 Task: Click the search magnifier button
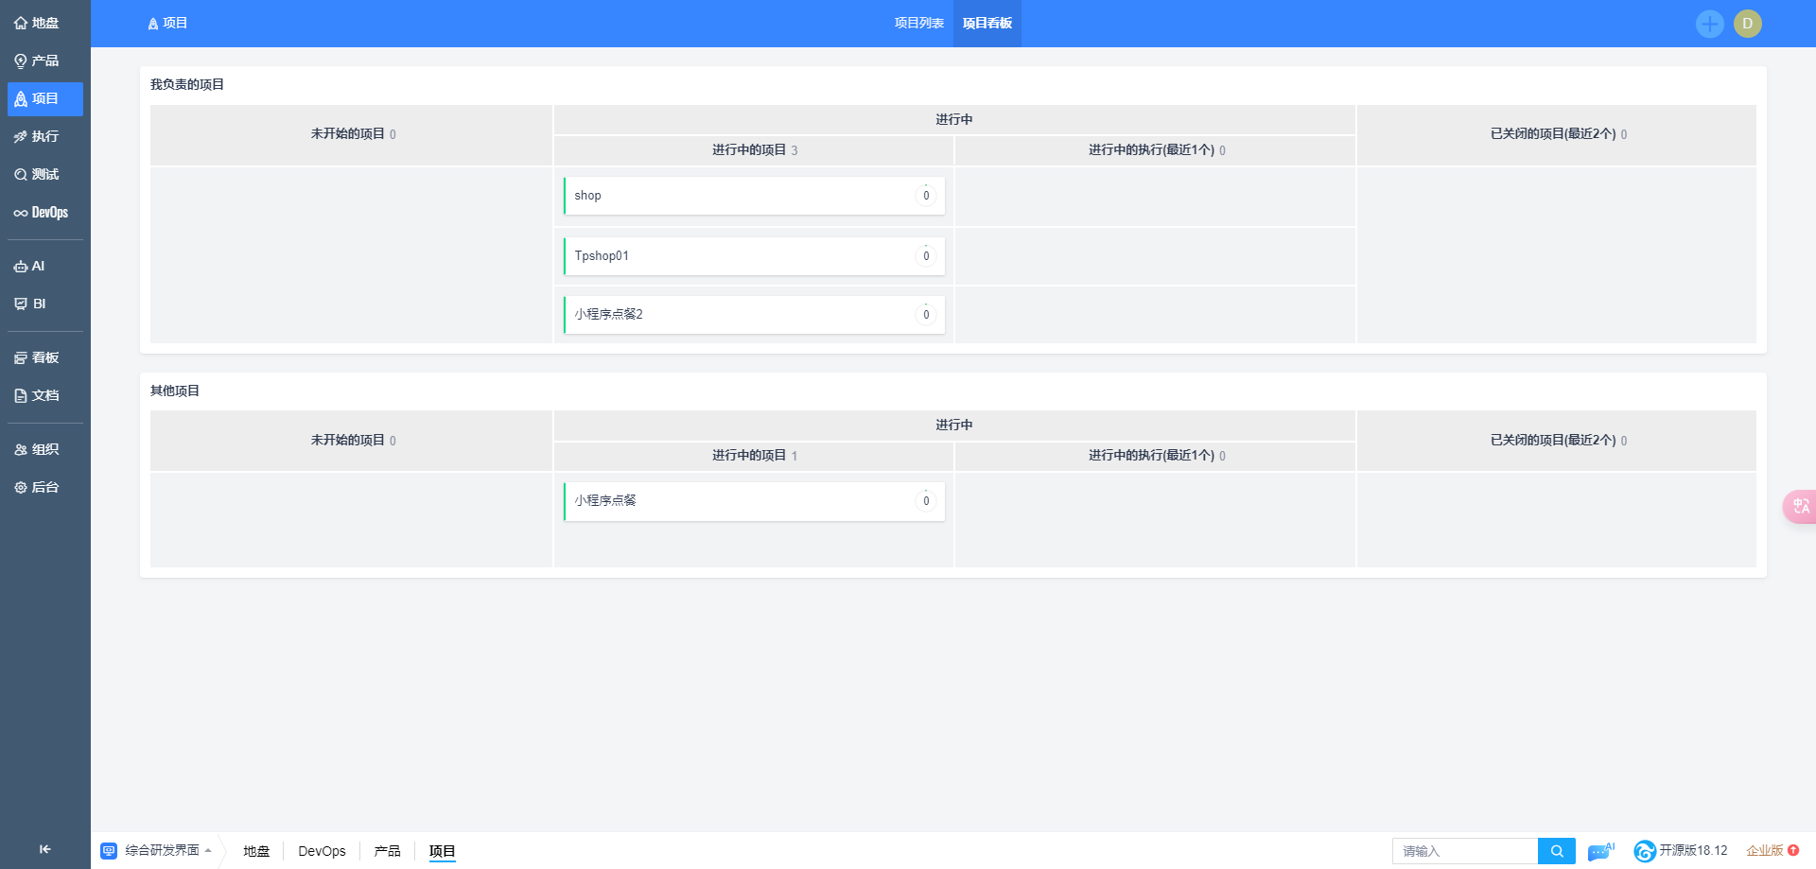point(1556,851)
